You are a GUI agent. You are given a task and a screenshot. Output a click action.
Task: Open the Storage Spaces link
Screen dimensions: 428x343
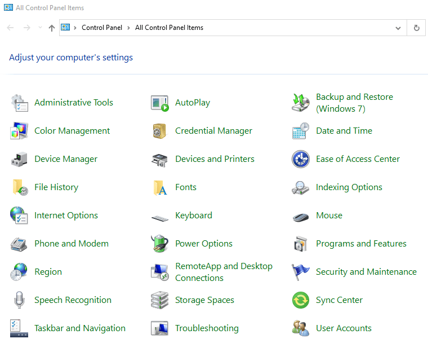tap(204, 300)
